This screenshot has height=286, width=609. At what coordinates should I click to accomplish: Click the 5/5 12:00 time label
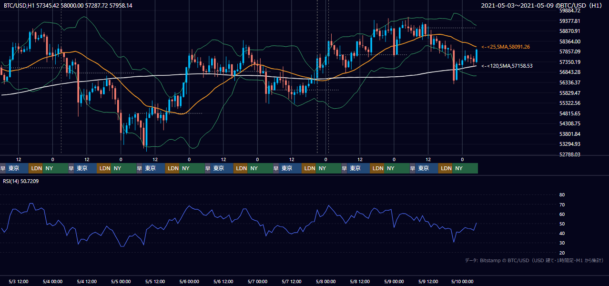click(155, 281)
